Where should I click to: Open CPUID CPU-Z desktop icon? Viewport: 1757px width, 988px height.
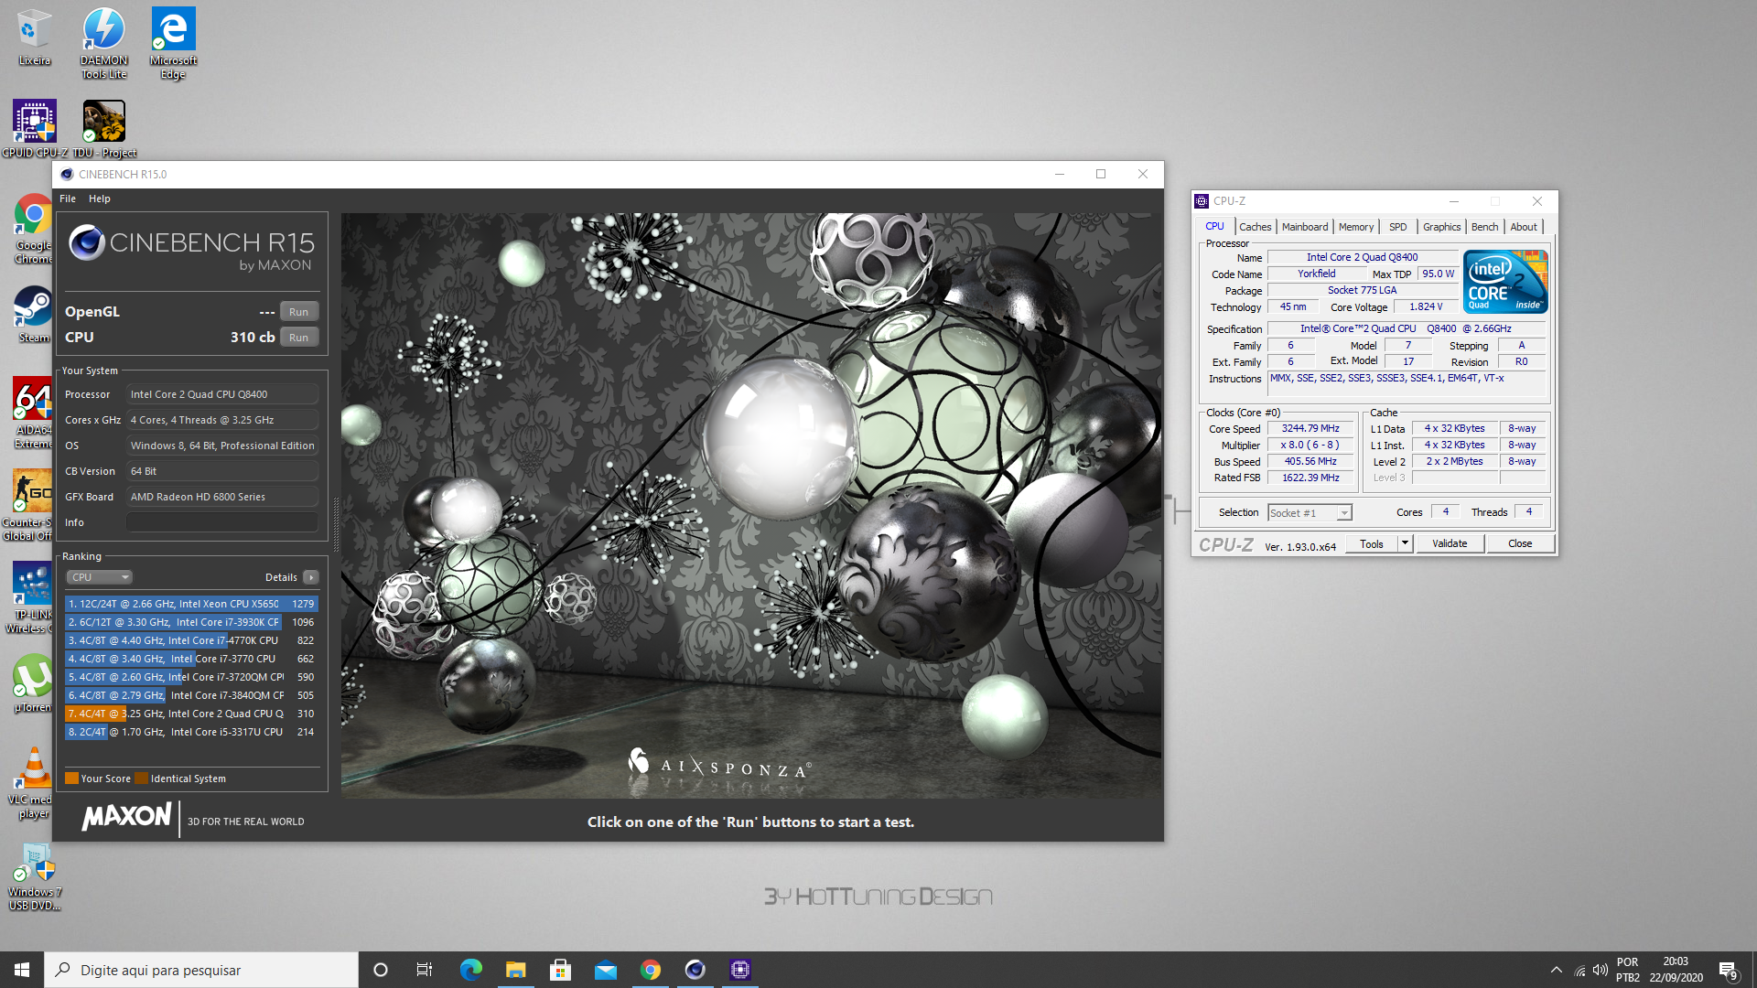(x=34, y=129)
